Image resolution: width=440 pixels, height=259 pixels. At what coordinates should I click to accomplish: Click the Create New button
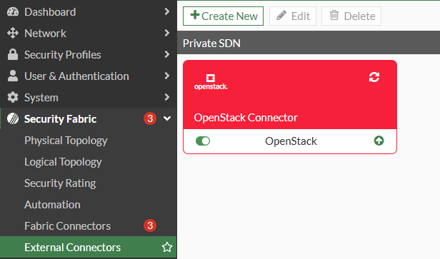coord(223,16)
